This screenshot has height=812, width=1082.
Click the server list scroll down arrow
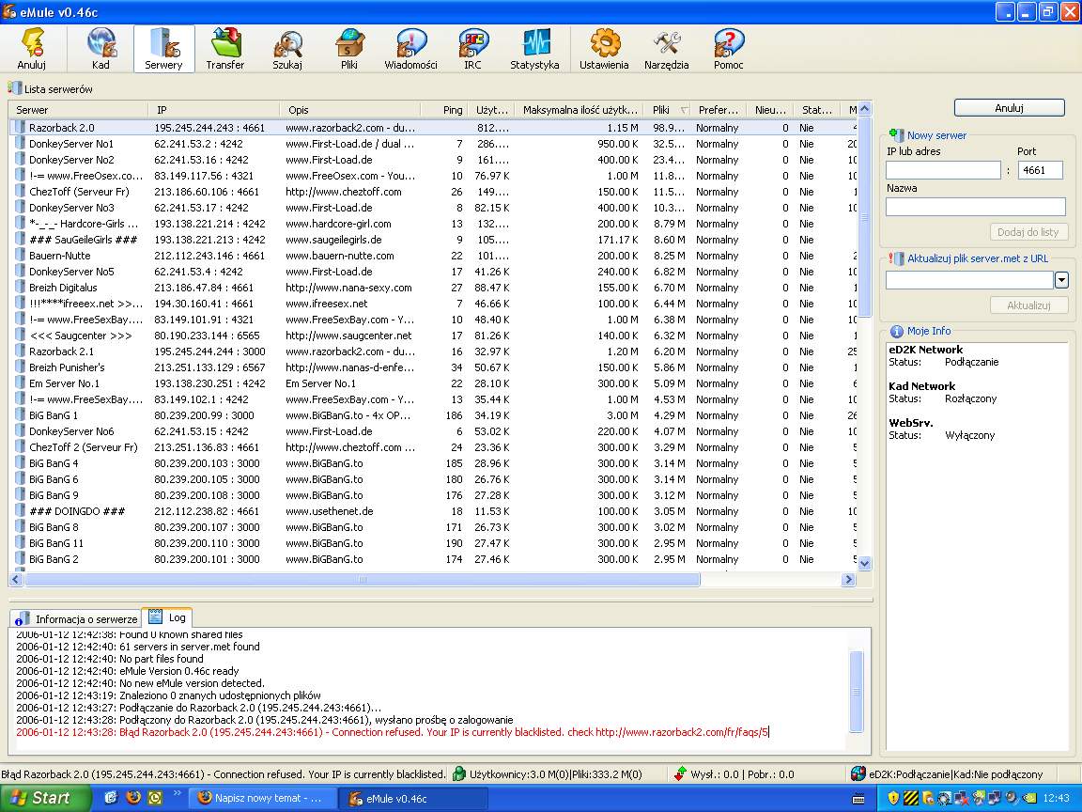(x=864, y=564)
